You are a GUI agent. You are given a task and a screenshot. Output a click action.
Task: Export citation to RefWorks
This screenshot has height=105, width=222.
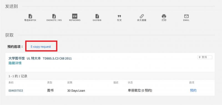[75, 17]
